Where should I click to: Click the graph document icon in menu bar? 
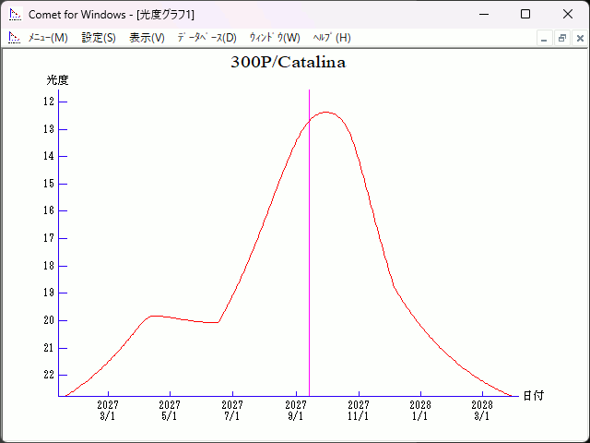coord(14,38)
